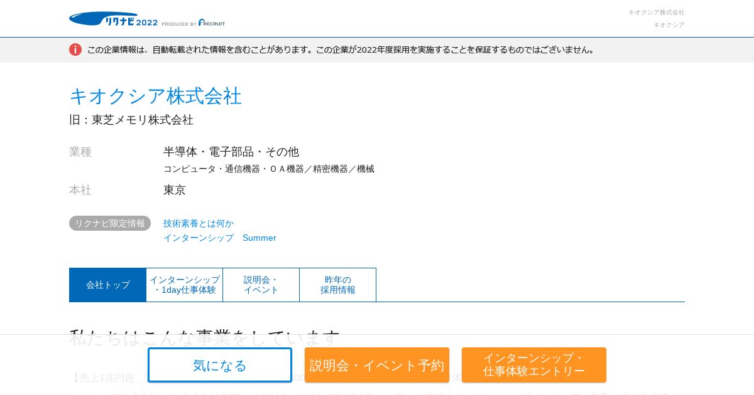
Task: Open the 昨年の採用情報 tab
Action: point(338,285)
